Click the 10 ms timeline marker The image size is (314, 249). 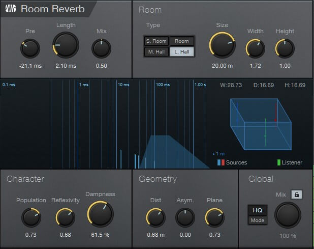click(123, 85)
